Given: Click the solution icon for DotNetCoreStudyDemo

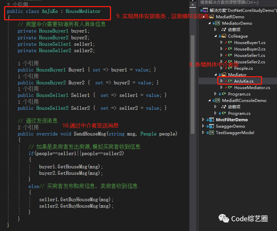Looking at the screenshot, I should click(205, 10).
